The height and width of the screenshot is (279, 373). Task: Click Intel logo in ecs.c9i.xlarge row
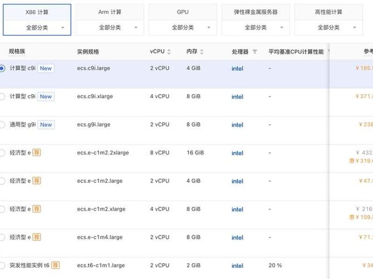237,97
